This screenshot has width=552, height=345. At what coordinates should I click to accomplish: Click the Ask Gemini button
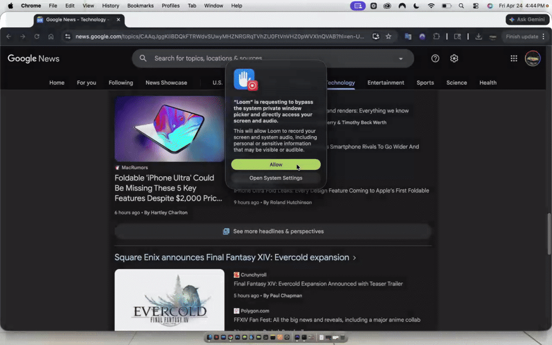527,19
